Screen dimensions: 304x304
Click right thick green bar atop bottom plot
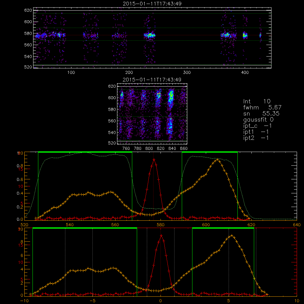point(223,228)
